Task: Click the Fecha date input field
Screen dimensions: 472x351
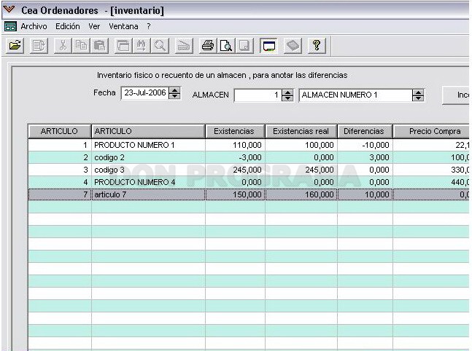Action: pyautogui.click(x=145, y=93)
